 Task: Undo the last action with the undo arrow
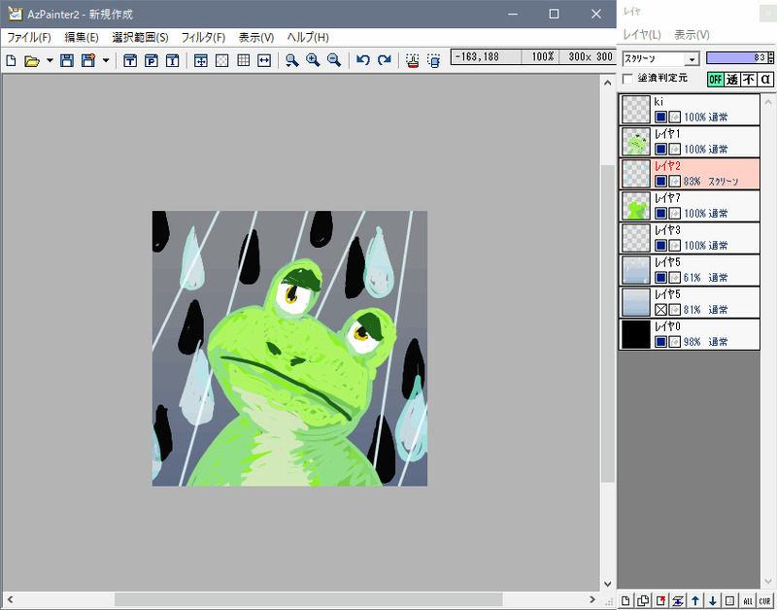point(363,60)
